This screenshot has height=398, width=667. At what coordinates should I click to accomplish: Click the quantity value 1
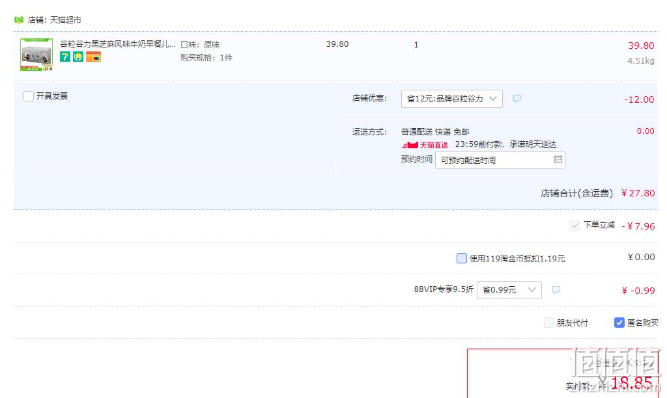(416, 45)
